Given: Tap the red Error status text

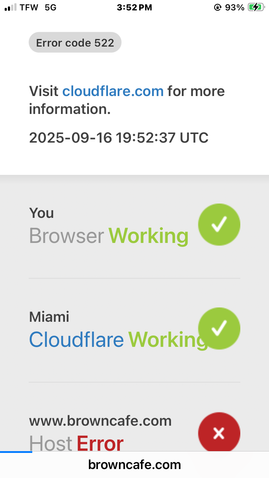Looking at the screenshot, I should (100, 443).
